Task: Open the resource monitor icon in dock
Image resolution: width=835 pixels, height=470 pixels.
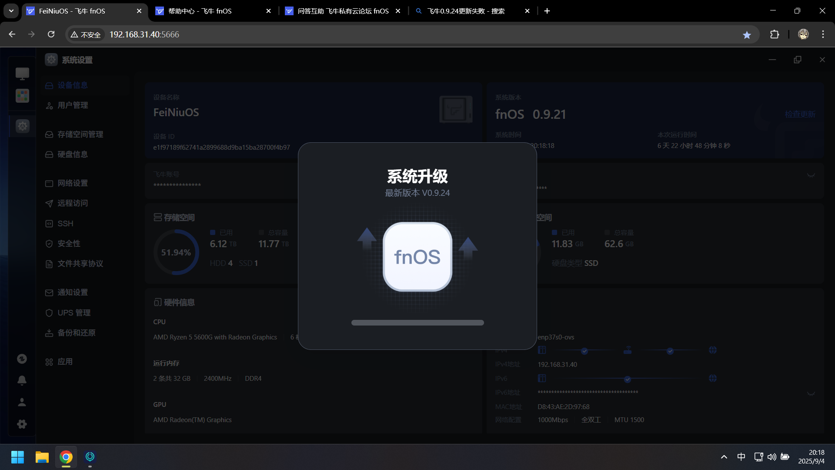Action: 22,359
